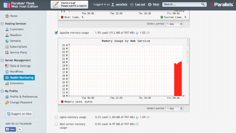Open Resellers in the sidebar
The height and width of the screenshot is (133, 236).
point(16,35)
